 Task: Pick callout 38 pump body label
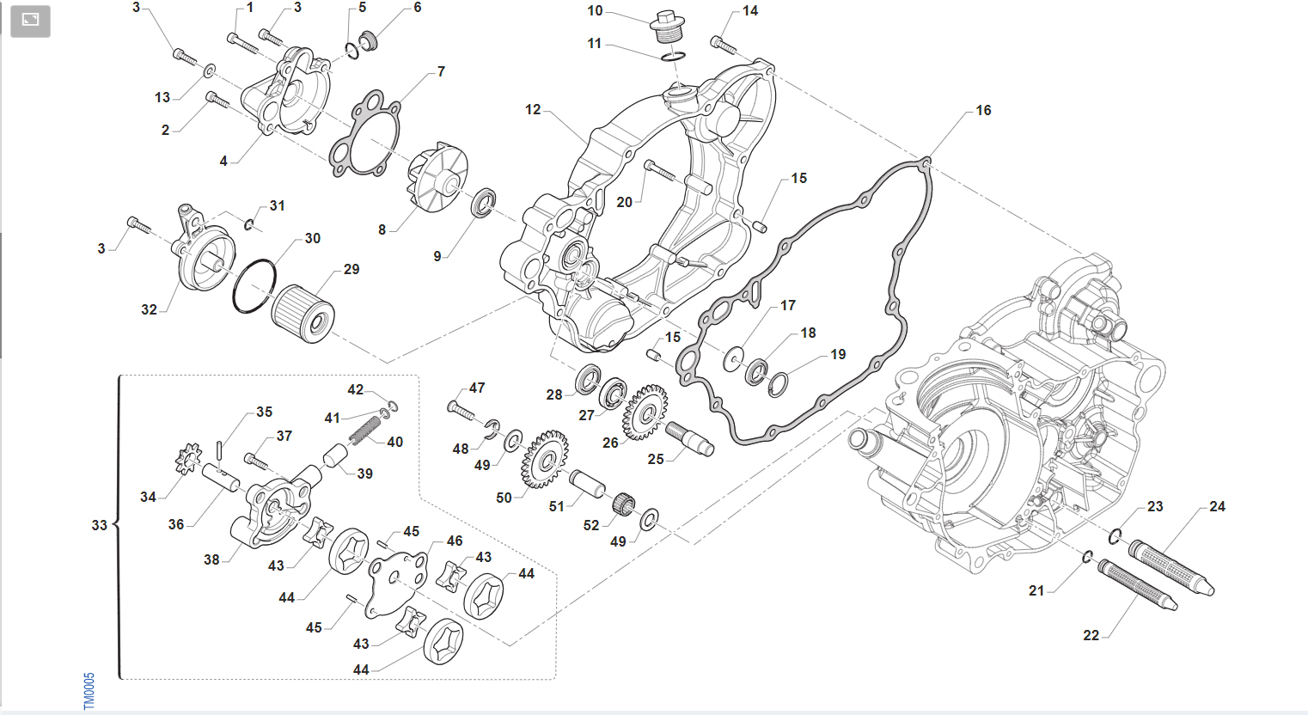pyautogui.click(x=211, y=560)
